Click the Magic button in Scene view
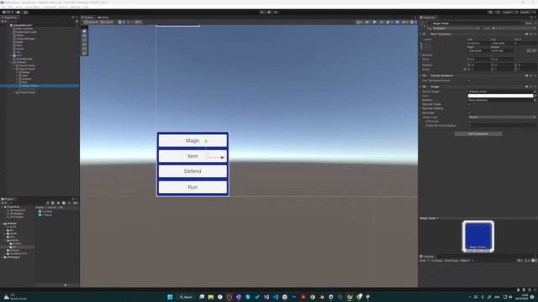Viewport: 538px width, 302px height. 193,141
